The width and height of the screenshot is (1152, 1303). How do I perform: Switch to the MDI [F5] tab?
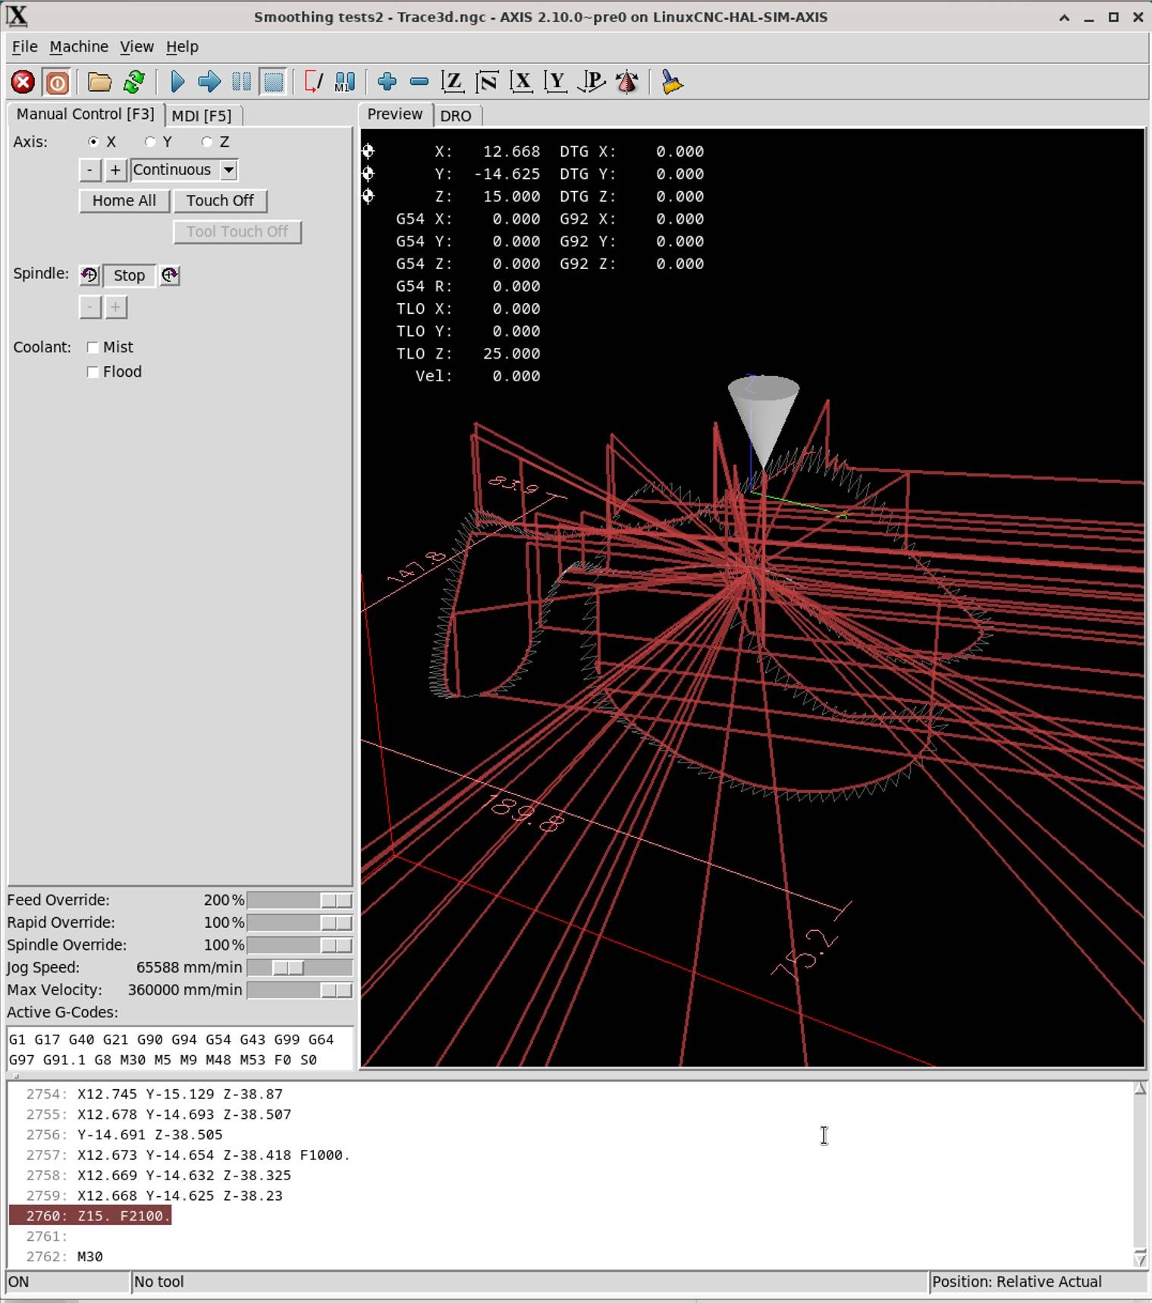click(x=202, y=116)
